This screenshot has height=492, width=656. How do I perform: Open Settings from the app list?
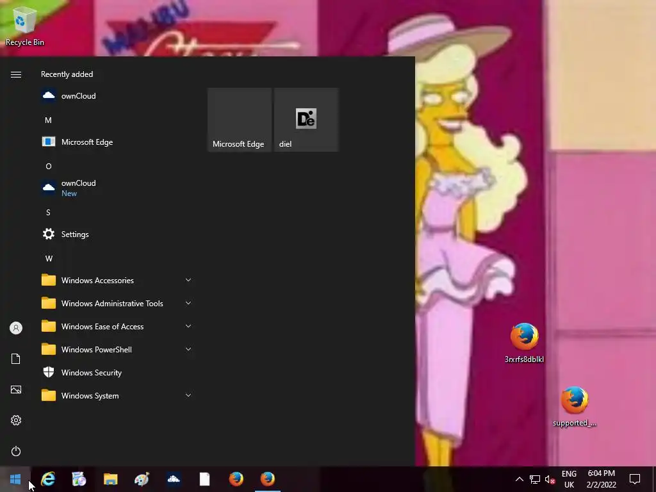pos(117,234)
